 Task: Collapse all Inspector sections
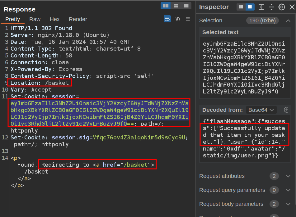[271, 7]
